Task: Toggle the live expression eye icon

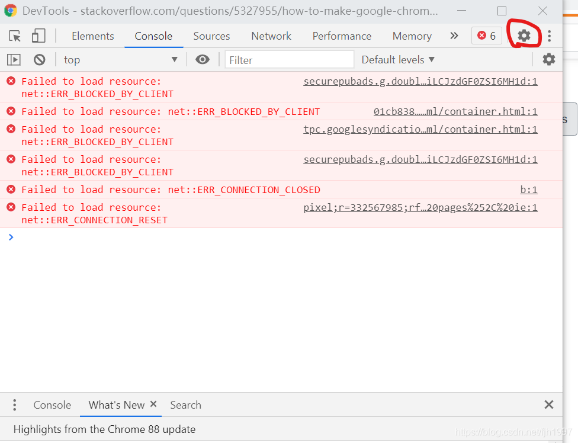Action: (203, 59)
